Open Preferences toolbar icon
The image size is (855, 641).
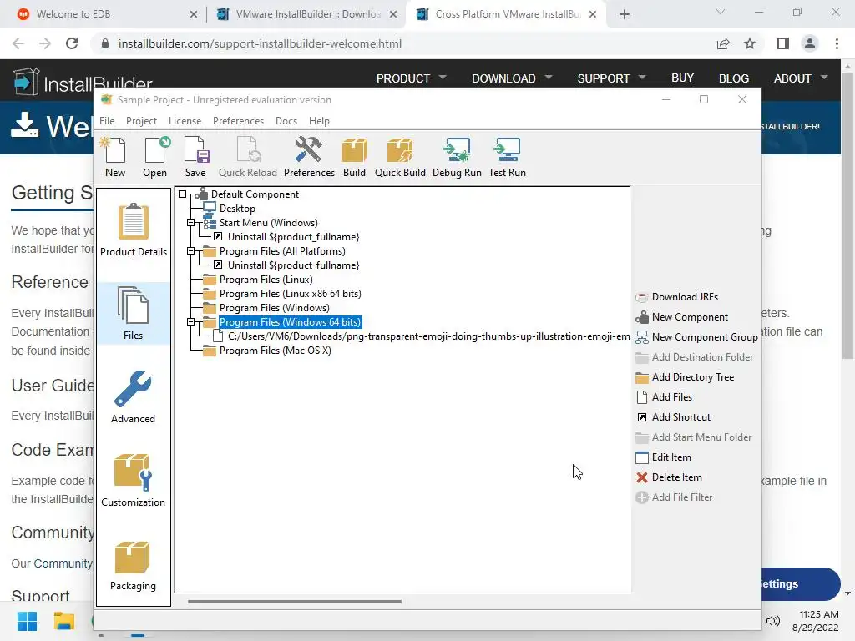pyautogui.click(x=309, y=157)
